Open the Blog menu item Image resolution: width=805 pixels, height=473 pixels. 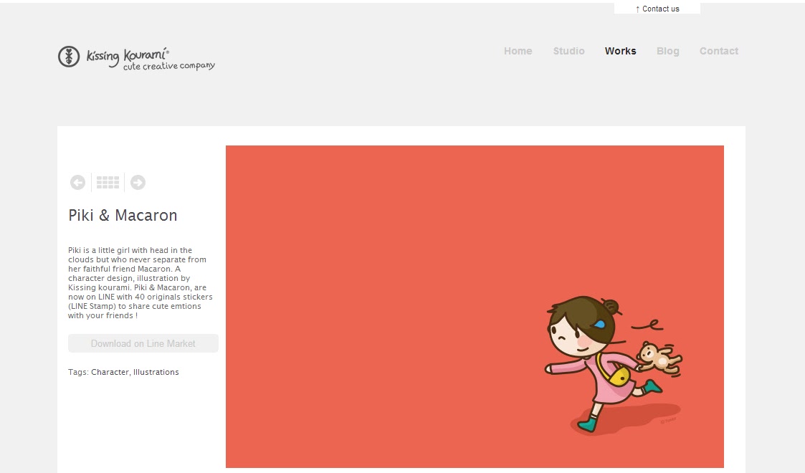point(667,51)
